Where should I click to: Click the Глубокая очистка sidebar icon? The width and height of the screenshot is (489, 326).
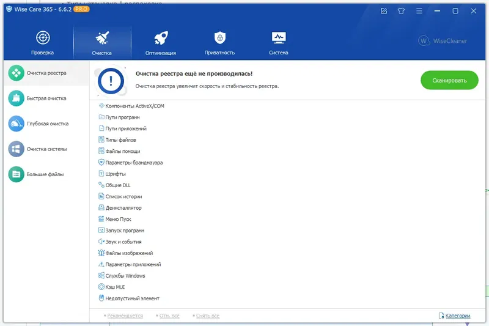[x=17, y=124]
